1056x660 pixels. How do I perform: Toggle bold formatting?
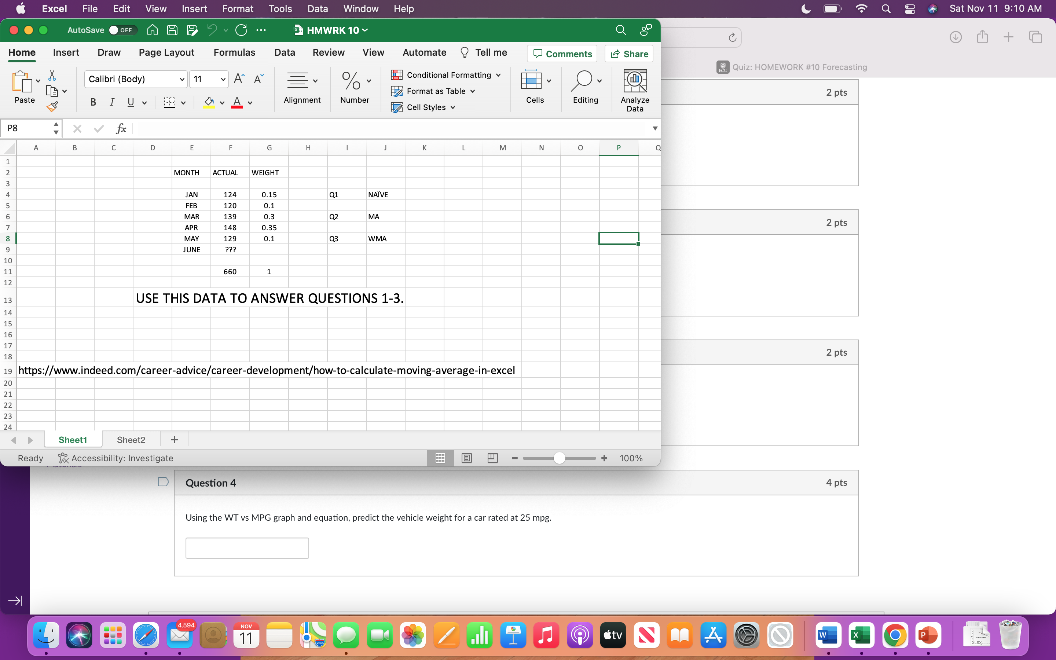93,103
